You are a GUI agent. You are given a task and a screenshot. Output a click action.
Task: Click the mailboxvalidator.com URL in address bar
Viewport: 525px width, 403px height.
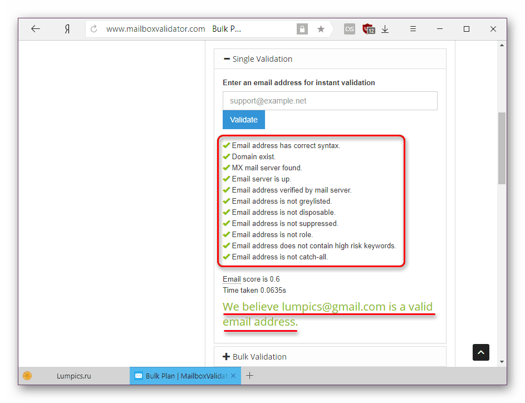[155, 29]
